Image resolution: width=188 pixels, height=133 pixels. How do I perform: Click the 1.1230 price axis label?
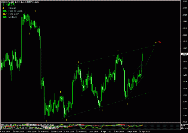pyautogui.click(x=184, y=109)
